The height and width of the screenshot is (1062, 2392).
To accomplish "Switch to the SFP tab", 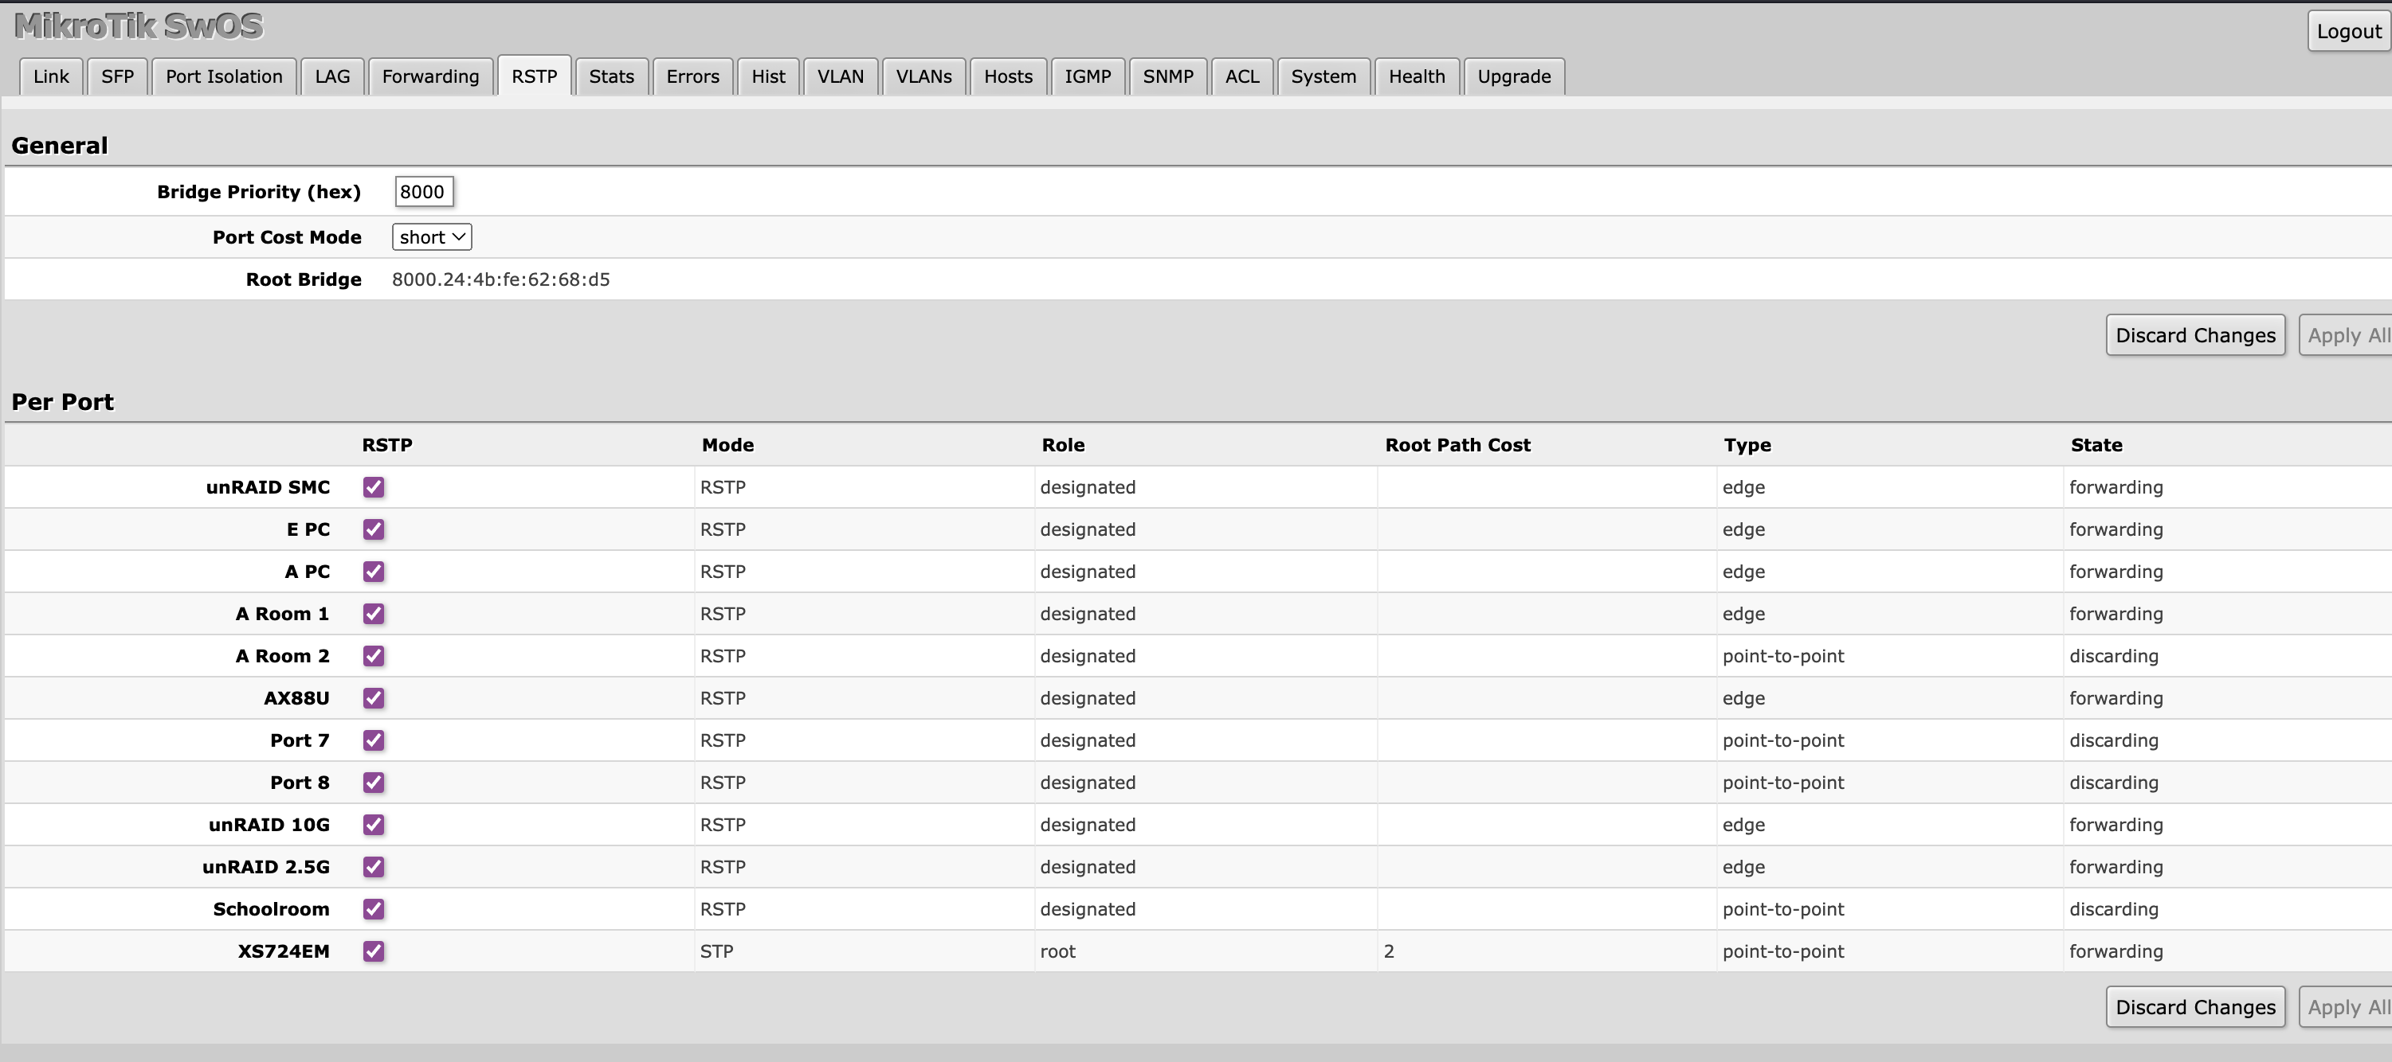I will (117, 77).
